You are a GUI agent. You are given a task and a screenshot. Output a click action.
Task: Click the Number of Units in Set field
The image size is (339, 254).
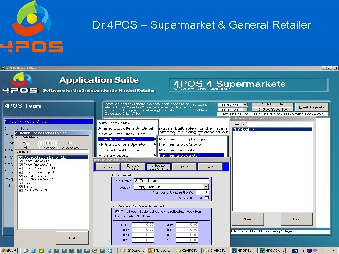[202, 192]
